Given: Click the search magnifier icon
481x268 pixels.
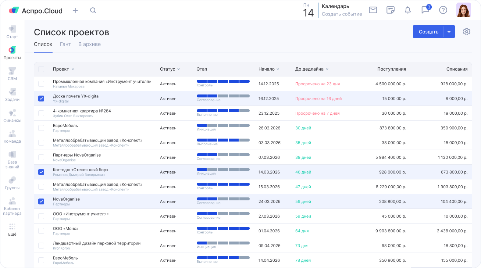Looking at the screenshot, I should [x=93, y=10].
